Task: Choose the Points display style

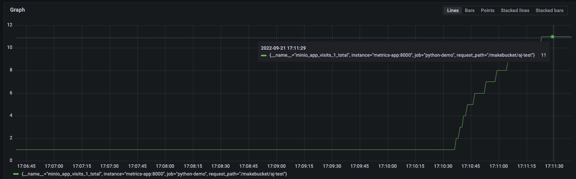Action: point(487,10)
